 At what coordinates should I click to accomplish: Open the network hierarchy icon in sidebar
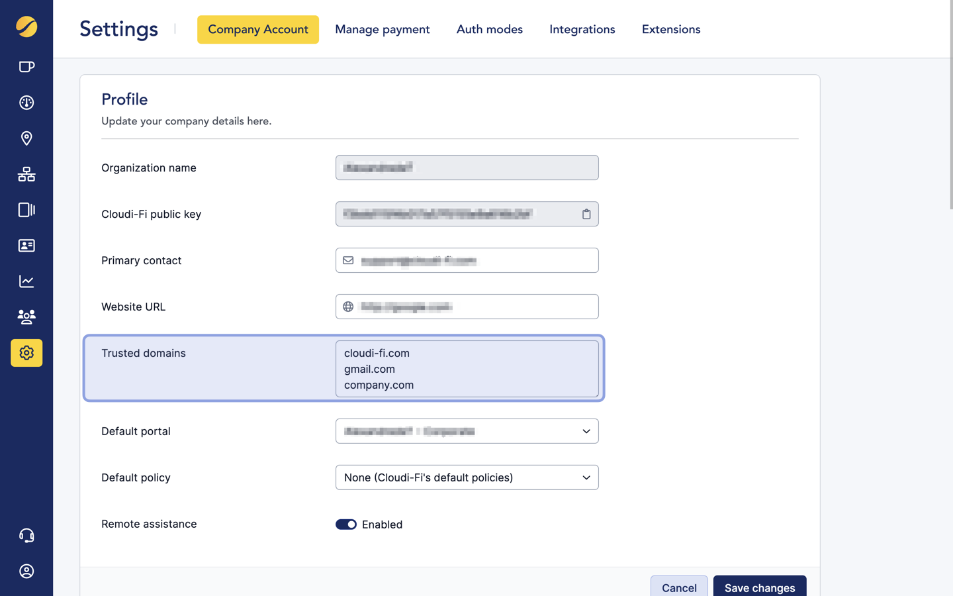click(x=26, y=174)
